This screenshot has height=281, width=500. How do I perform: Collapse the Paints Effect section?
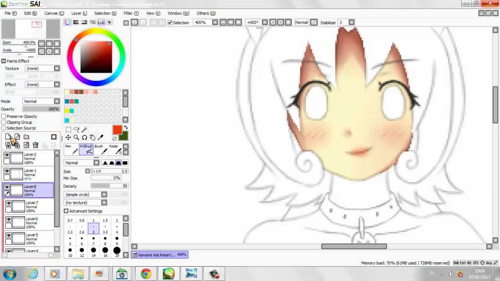tap(3, 61)
